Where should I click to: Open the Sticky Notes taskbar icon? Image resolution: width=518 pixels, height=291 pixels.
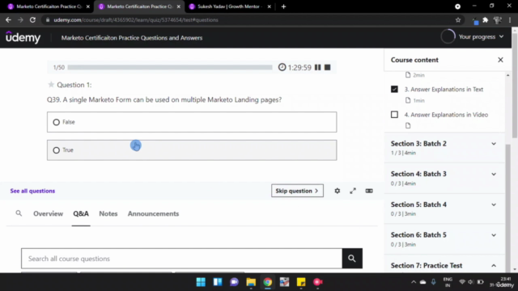301,282
